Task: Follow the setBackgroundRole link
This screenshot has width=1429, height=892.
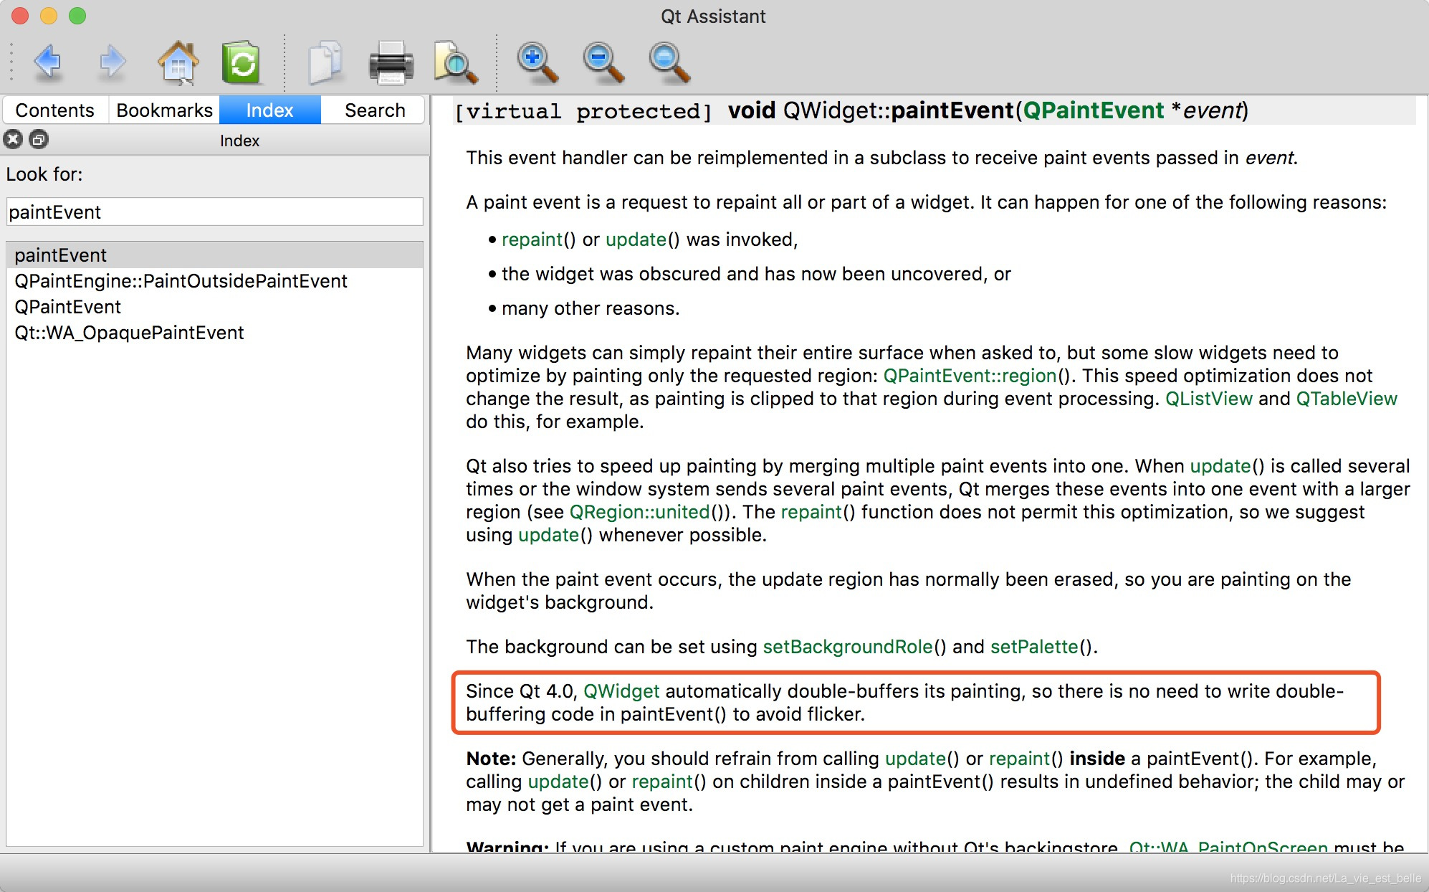Action: tap(848, 647)
